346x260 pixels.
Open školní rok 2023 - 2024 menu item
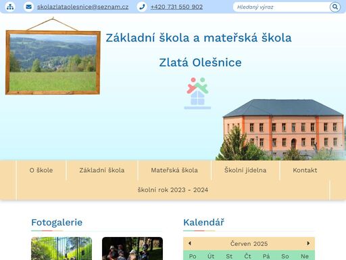pyautogui.click(x=173, y=190)
